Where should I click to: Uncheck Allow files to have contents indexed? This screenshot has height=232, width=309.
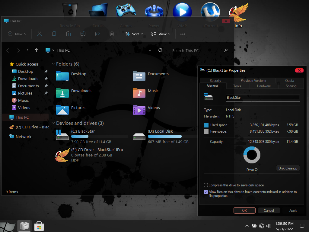point(206,192)
